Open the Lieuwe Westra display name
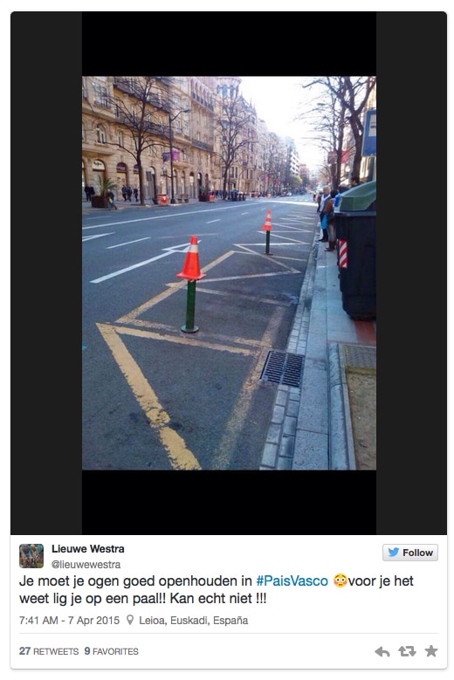Screen dimensions: 454x680 tap(88, 548)
